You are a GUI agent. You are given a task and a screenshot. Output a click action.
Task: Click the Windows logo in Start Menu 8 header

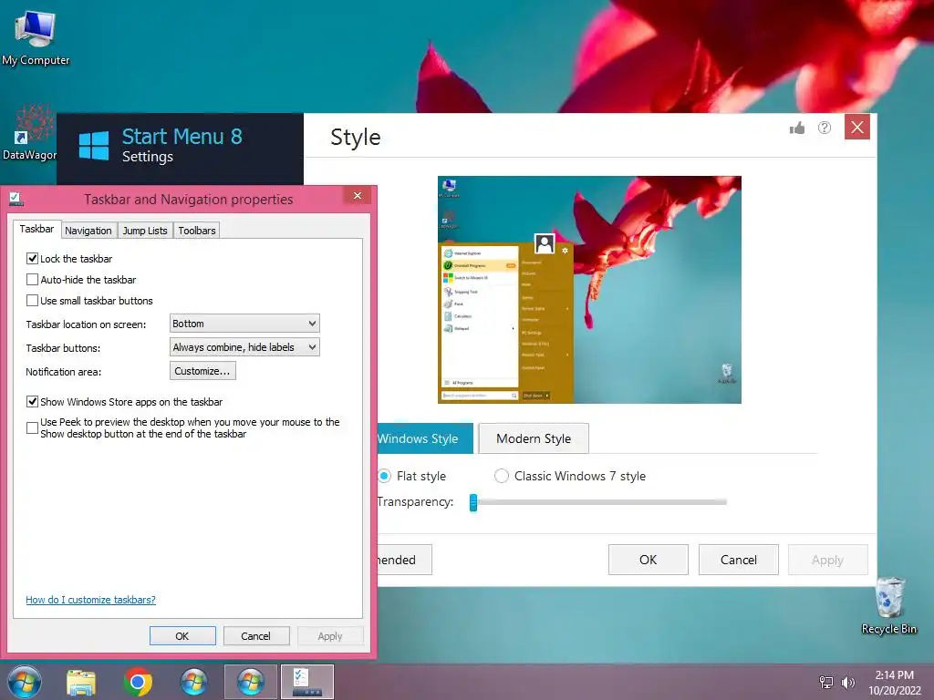[x=94, y=146]
